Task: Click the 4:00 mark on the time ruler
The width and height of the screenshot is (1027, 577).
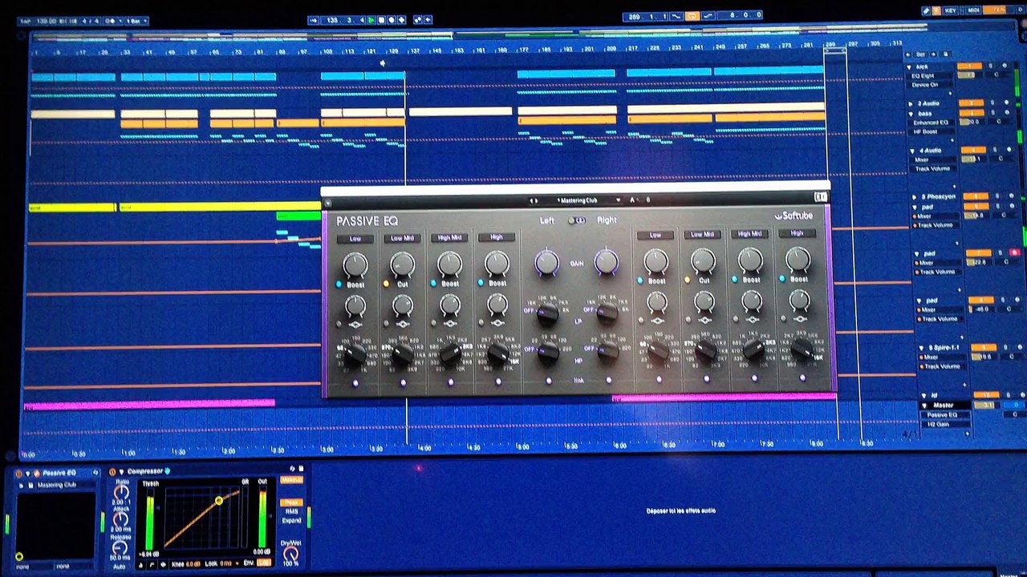Action: [x=424, y=447]
